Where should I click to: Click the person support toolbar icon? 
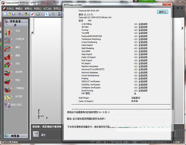(59, 14)
